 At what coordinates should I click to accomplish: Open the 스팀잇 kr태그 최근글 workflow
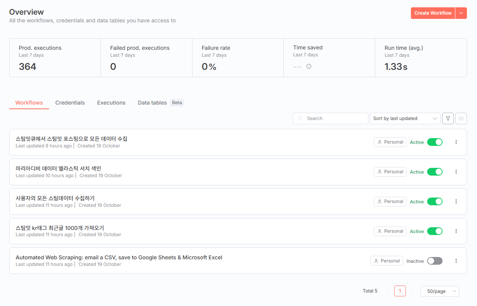[60, 228]
